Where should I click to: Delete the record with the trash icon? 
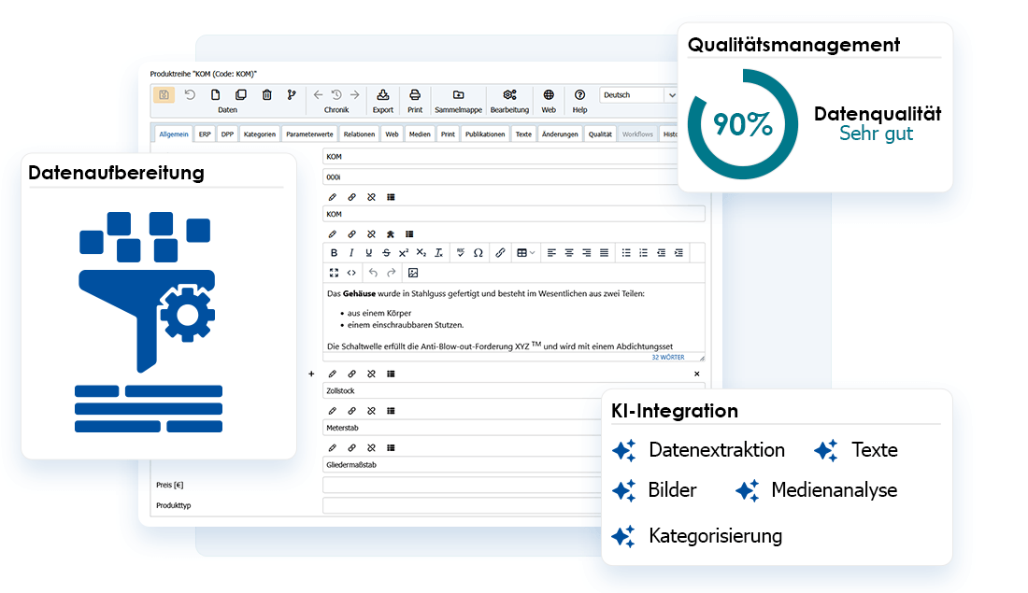pyautogui.click(x=267, y=95)
